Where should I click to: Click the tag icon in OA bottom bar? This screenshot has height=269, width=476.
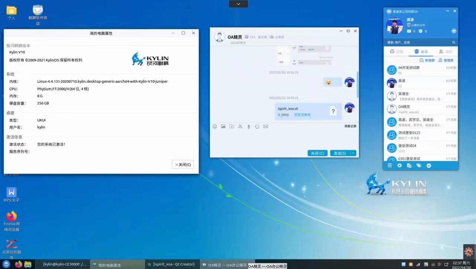pos(419,165)
